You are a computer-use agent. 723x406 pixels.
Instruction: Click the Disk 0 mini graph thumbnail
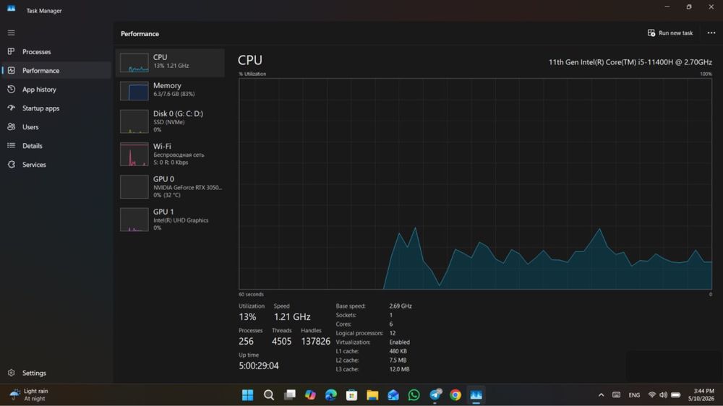pyautogui.click(x=134, y=121)
